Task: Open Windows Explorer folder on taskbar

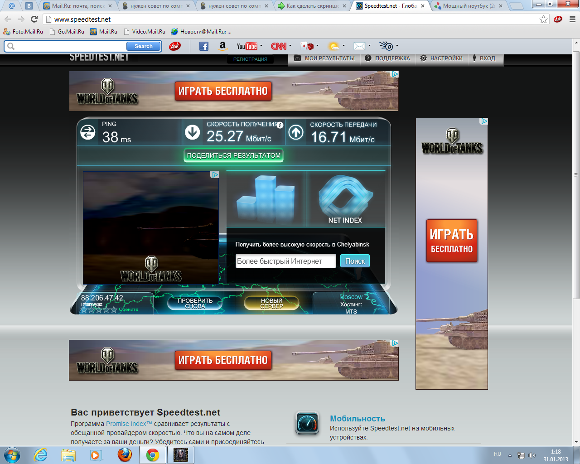Action: [x=68, y=455]
